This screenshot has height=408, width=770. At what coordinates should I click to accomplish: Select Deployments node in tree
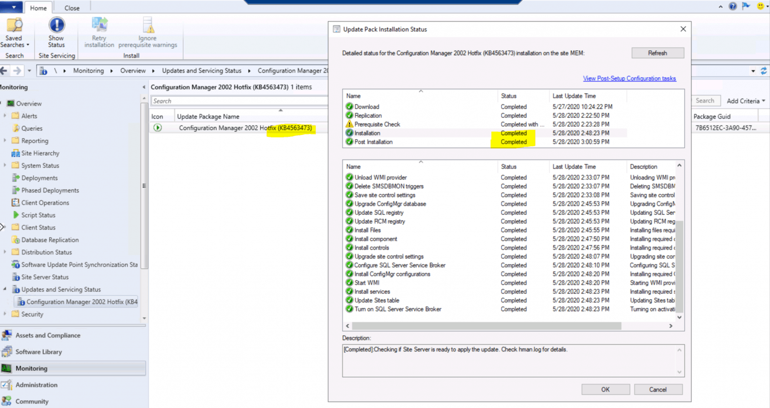[39, 178]
